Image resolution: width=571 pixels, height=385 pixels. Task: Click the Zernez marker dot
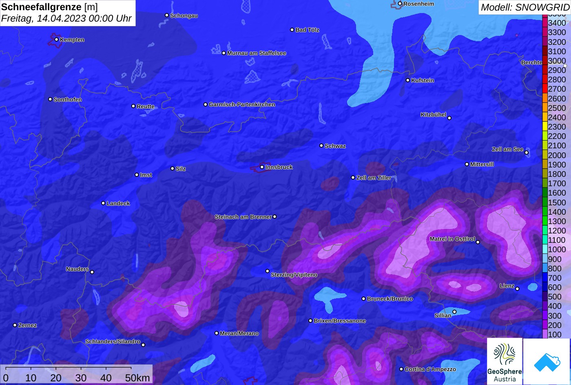pyautogui.click(x=15, y=325)
